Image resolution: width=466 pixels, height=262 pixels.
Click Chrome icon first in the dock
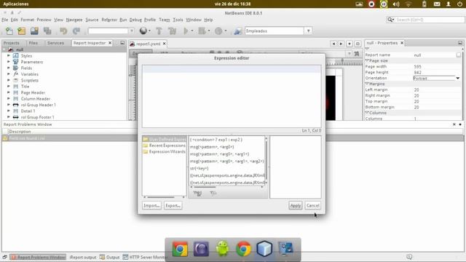[180, 249]
